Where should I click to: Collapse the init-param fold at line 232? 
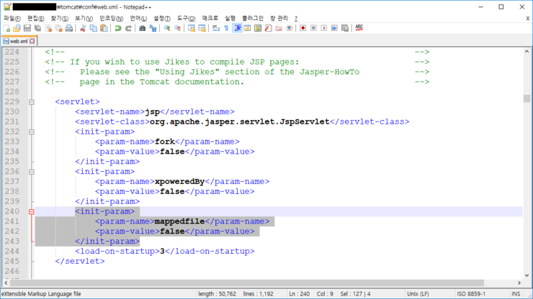coord(31,132)
